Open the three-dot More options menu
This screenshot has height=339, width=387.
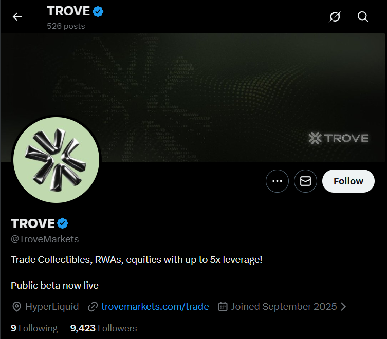point(277,181)
